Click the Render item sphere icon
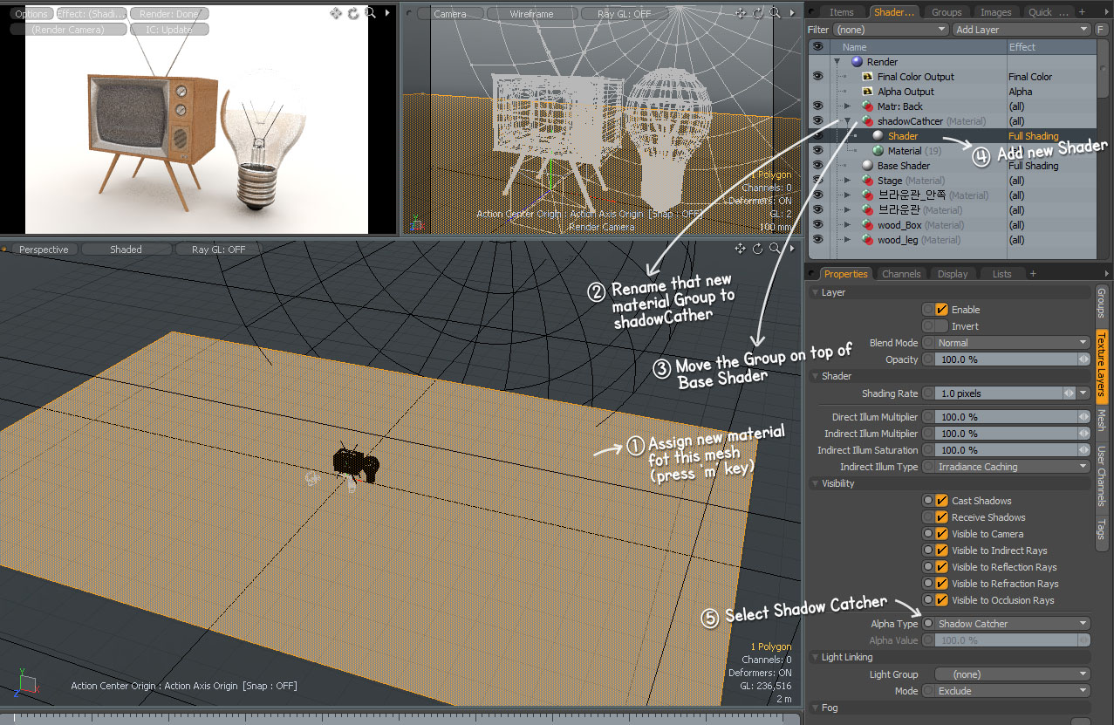This screenshot has width=1114, height=725. [x=857, y=62]
